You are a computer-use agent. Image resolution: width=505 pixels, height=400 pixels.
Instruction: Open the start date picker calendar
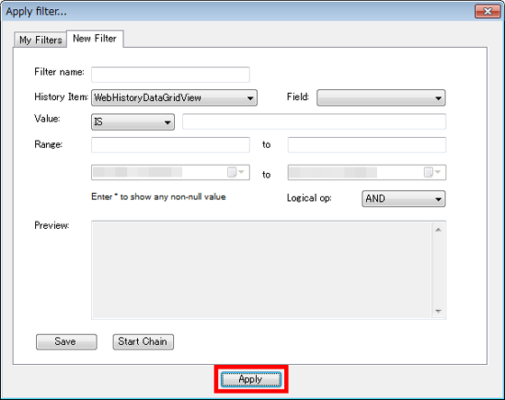236,172
